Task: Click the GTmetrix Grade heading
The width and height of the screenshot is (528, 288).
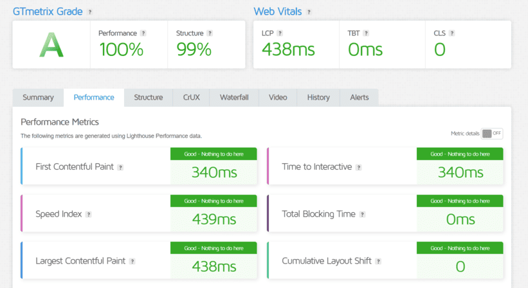Action: [48, 12]
